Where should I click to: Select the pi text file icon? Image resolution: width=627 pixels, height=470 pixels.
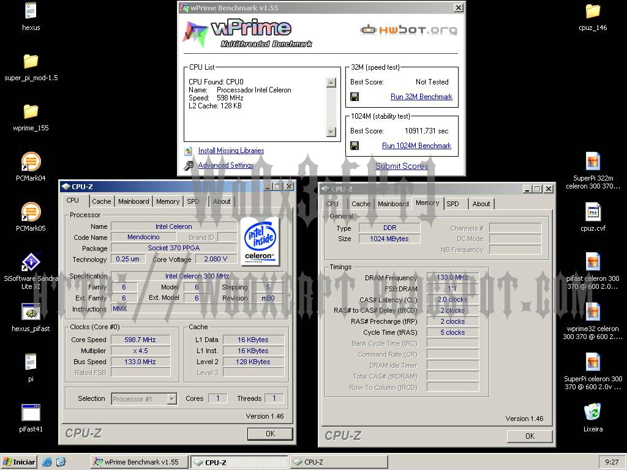pos(31,362)
